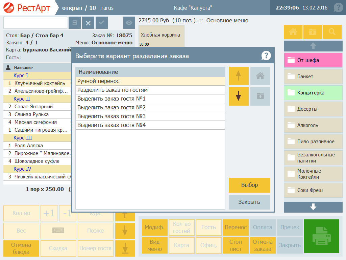Click the 'Курс III' group header

(37, 138)
